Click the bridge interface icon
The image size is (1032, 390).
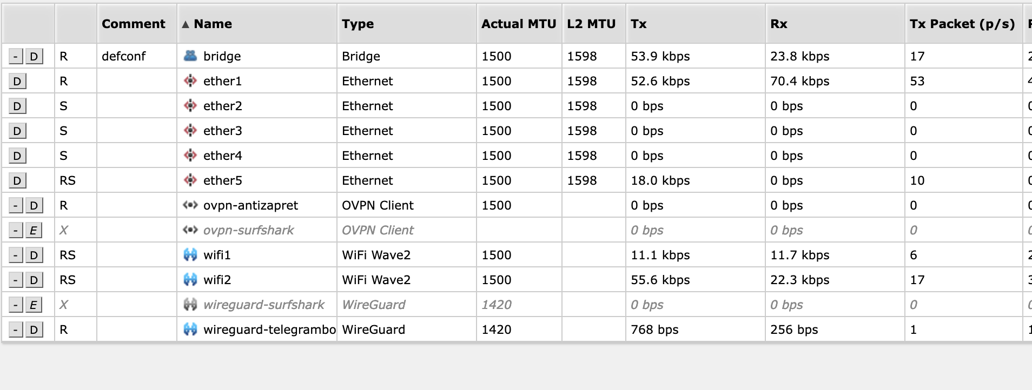[x=190, y=56]
